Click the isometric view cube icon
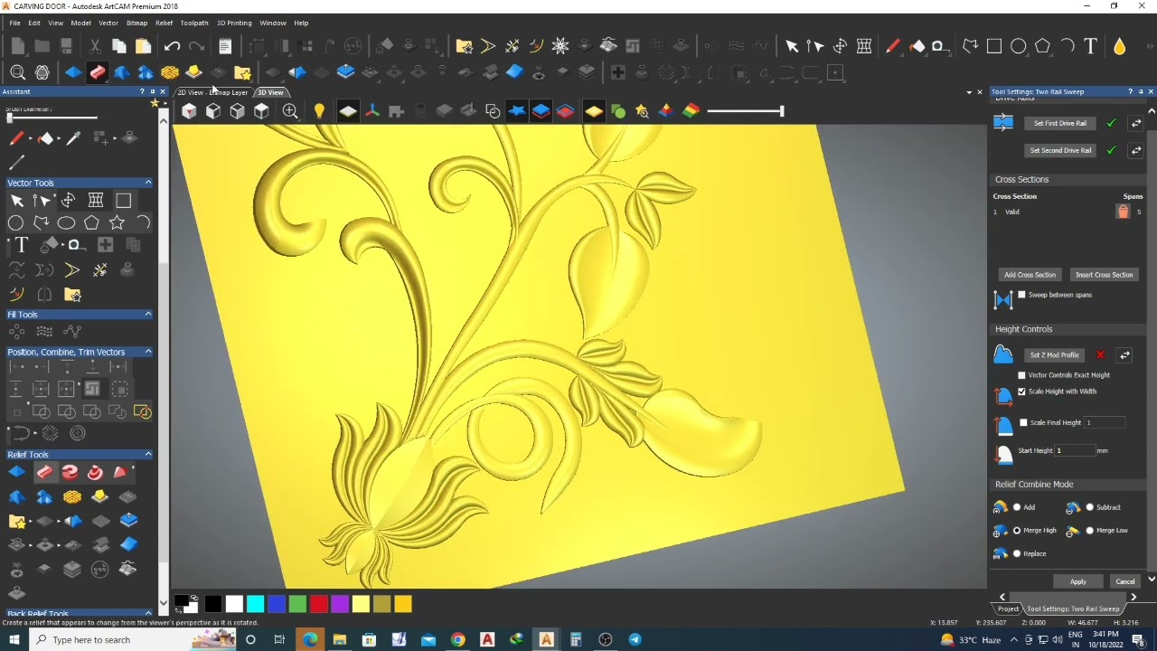Viewport: 1157px width, 651px height. (x=189, y=111)
